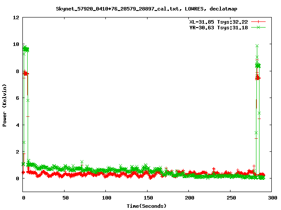Image resolution: width=281 pixels, height=210 pixels.
Task: Click the red cluster near 7.8 K at left
Action: pyautogui.click(x=25, y=73)
